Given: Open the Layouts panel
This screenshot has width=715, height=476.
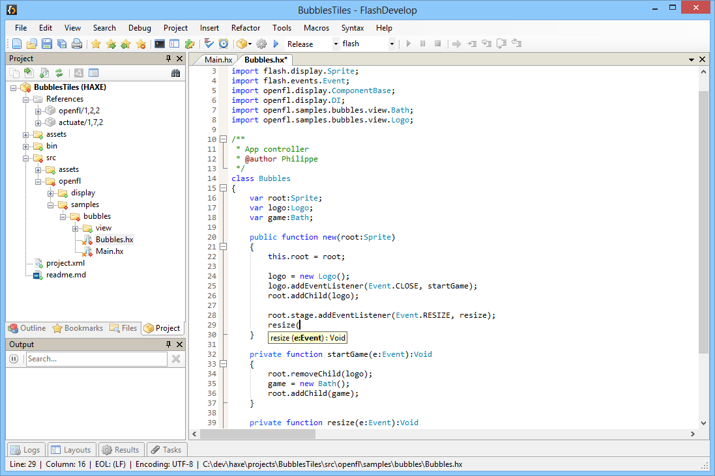Looking at the screenshot, I should click(x=72, y=449).
